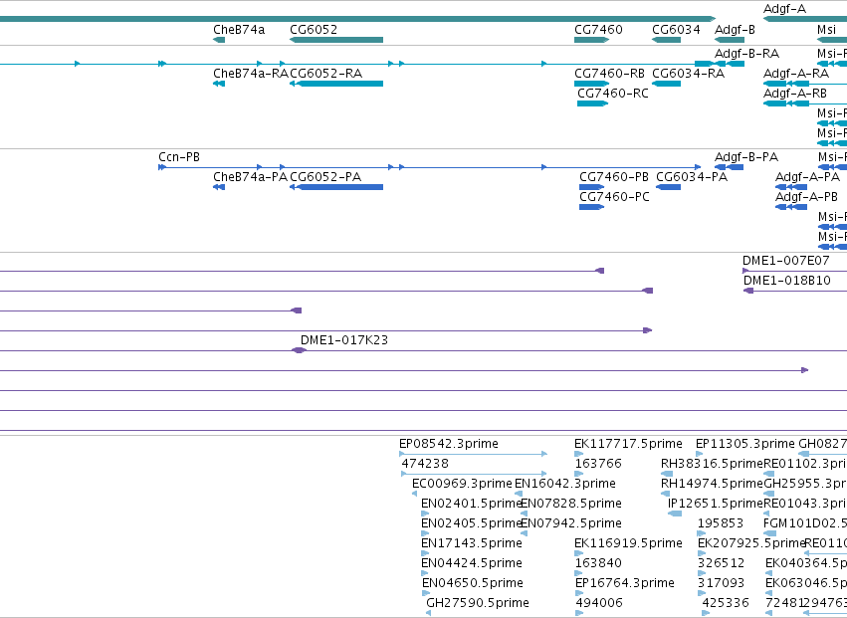Open the Adgf-B-RA transcript label
This screenshot has width=847, height=618.
(x=747, y=54)
